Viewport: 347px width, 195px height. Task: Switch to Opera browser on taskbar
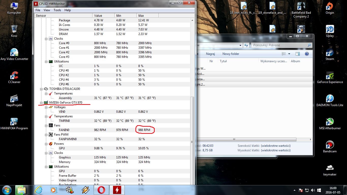(101, 190)
